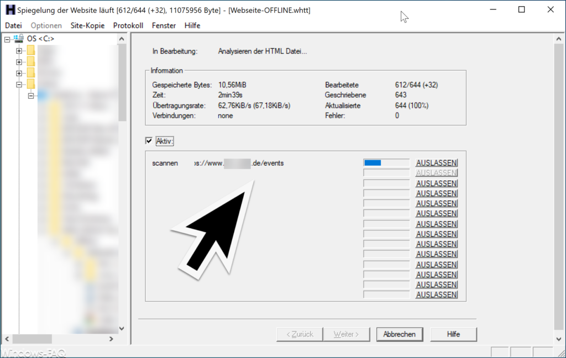
Task: Click the disabled Zurück button
Action: 300,334
